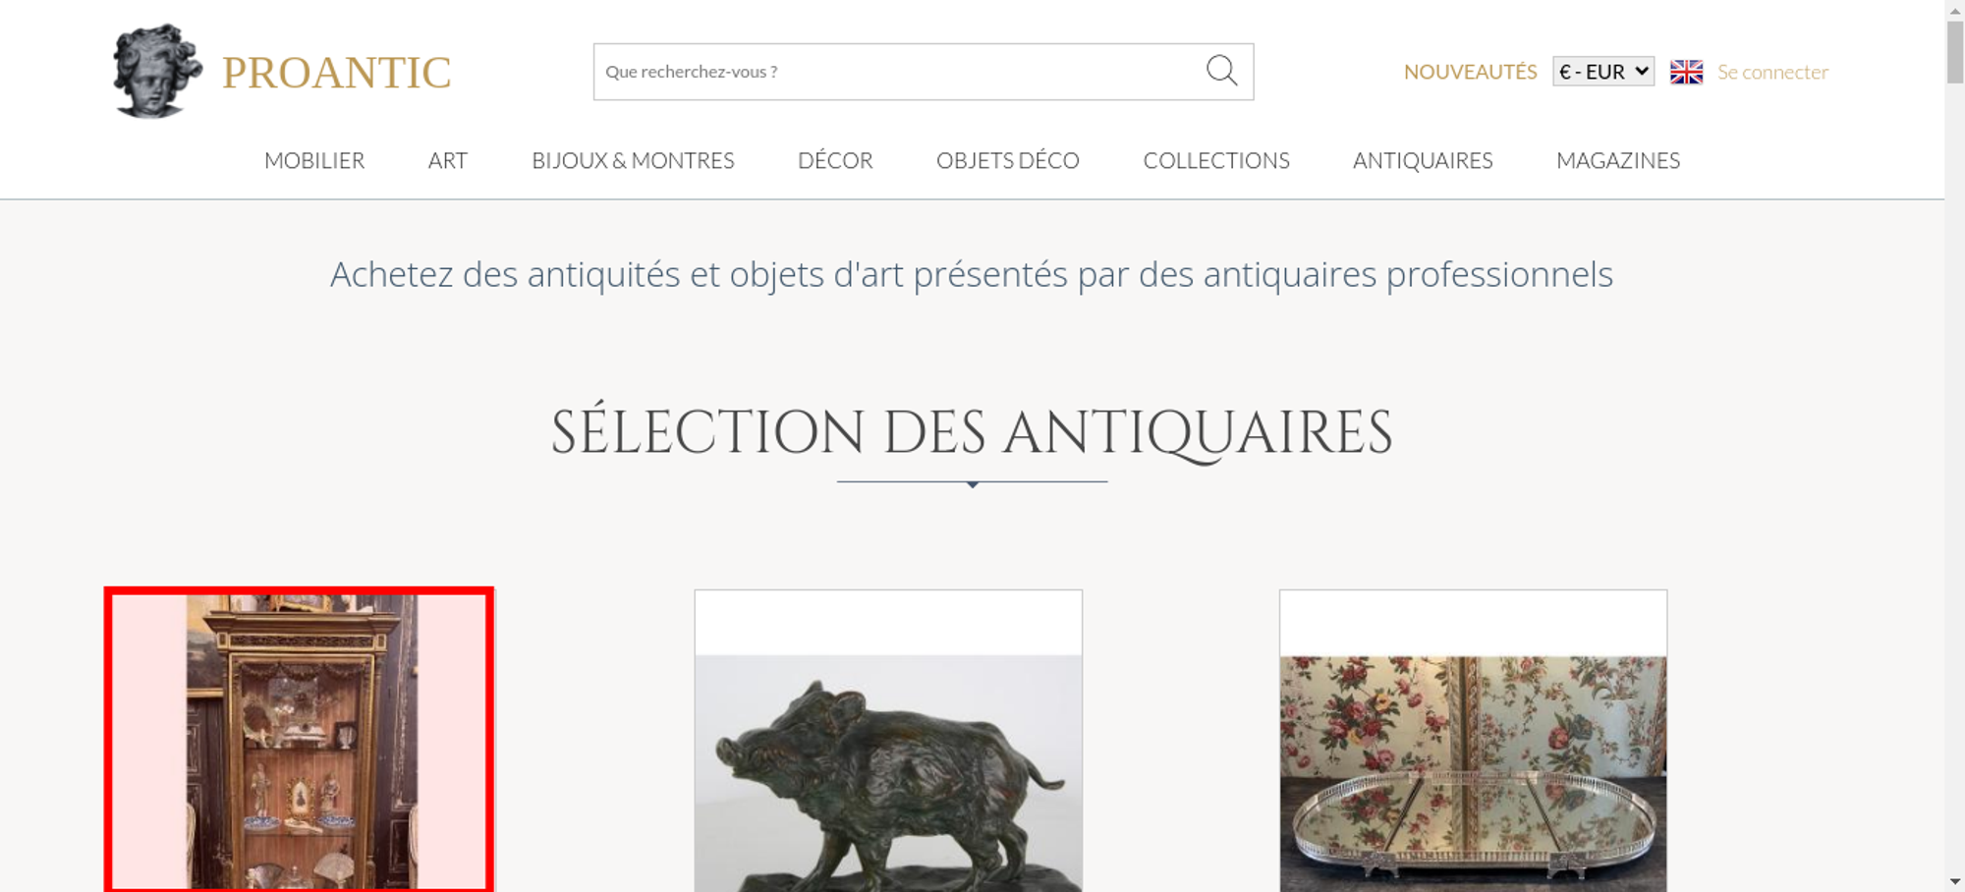1965x892 pixels.
Task: Click the search magnifying glass icon
Action: coord(1221,71)
